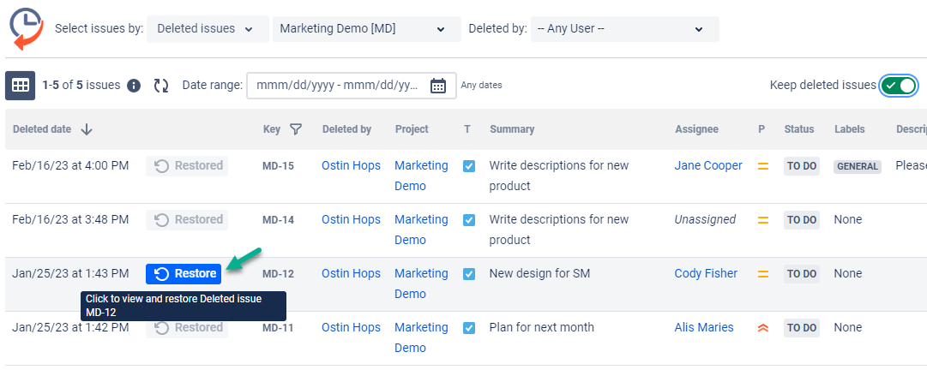Click the blue Restore button for MD-12
Screen dimensions: 927x370
tap(184, 274)
